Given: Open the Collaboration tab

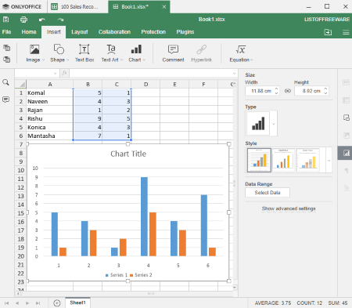Looking at the screenshot, I should pyautogui.click(x=114, y=32).
